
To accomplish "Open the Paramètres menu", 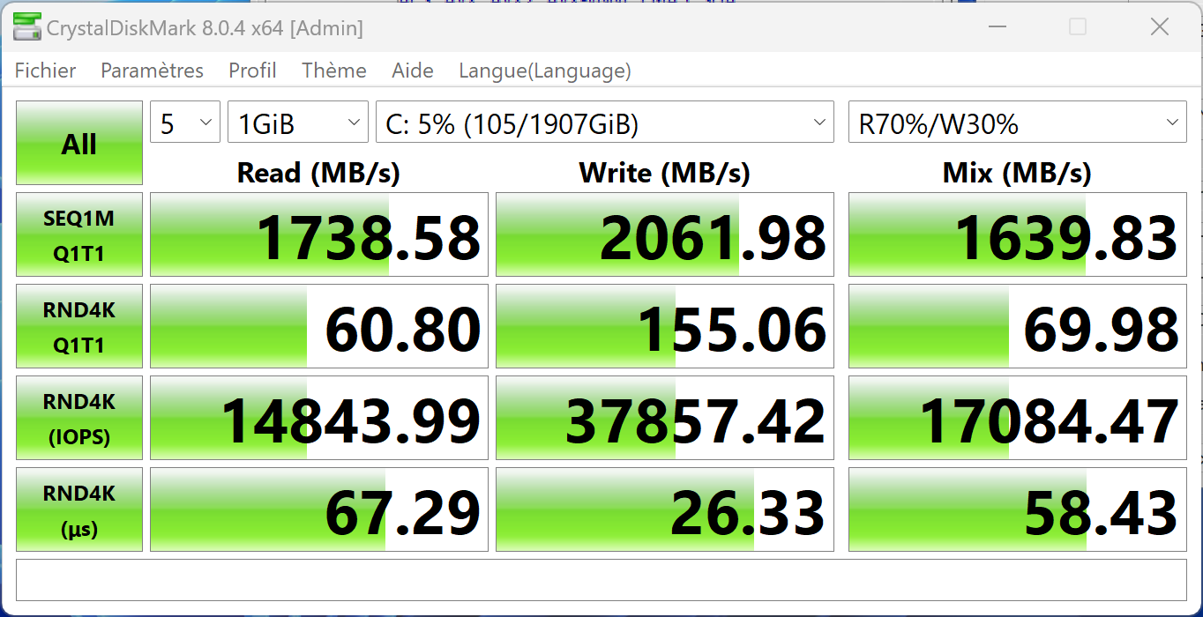I will tap(152, 71).
